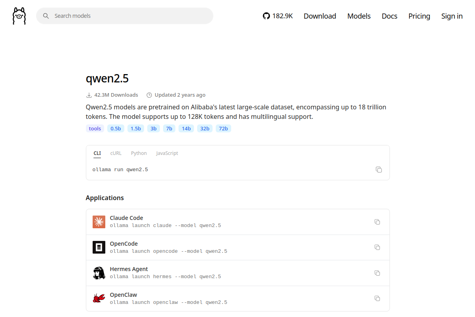This screenshot has height=317, width=475.
Task: Click the qwen2.5 page heading
Action: coord(107,78)
